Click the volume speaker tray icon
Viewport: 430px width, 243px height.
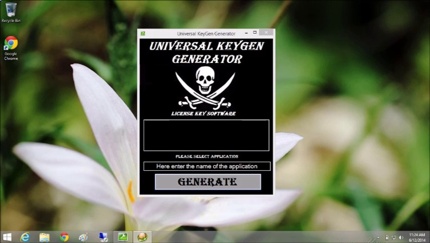coord(401,238)
